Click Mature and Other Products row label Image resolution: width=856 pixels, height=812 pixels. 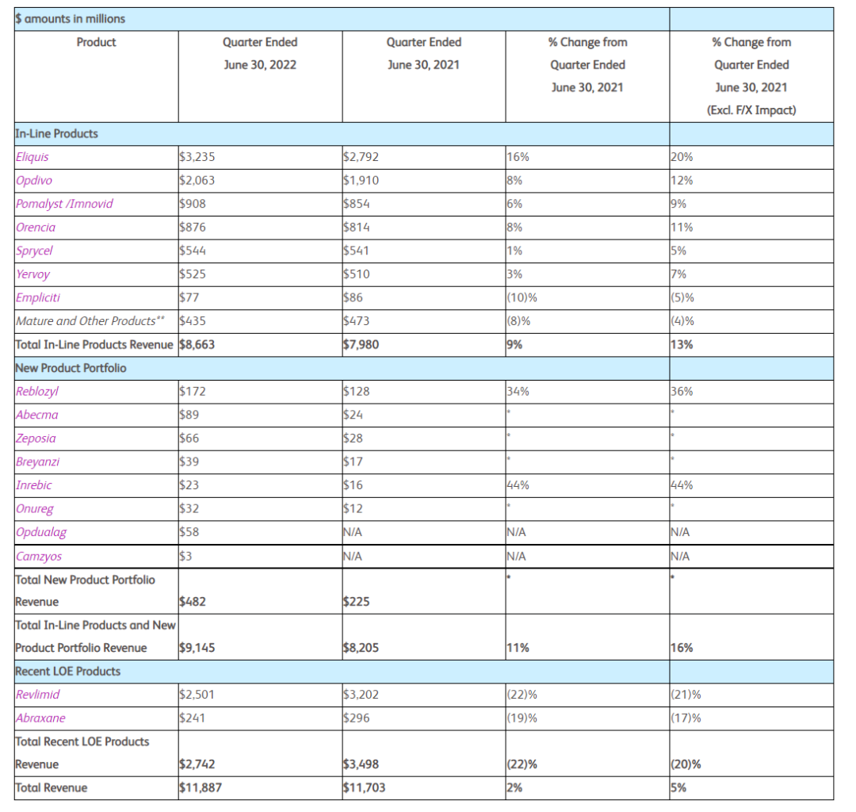[x=90, y=322]
